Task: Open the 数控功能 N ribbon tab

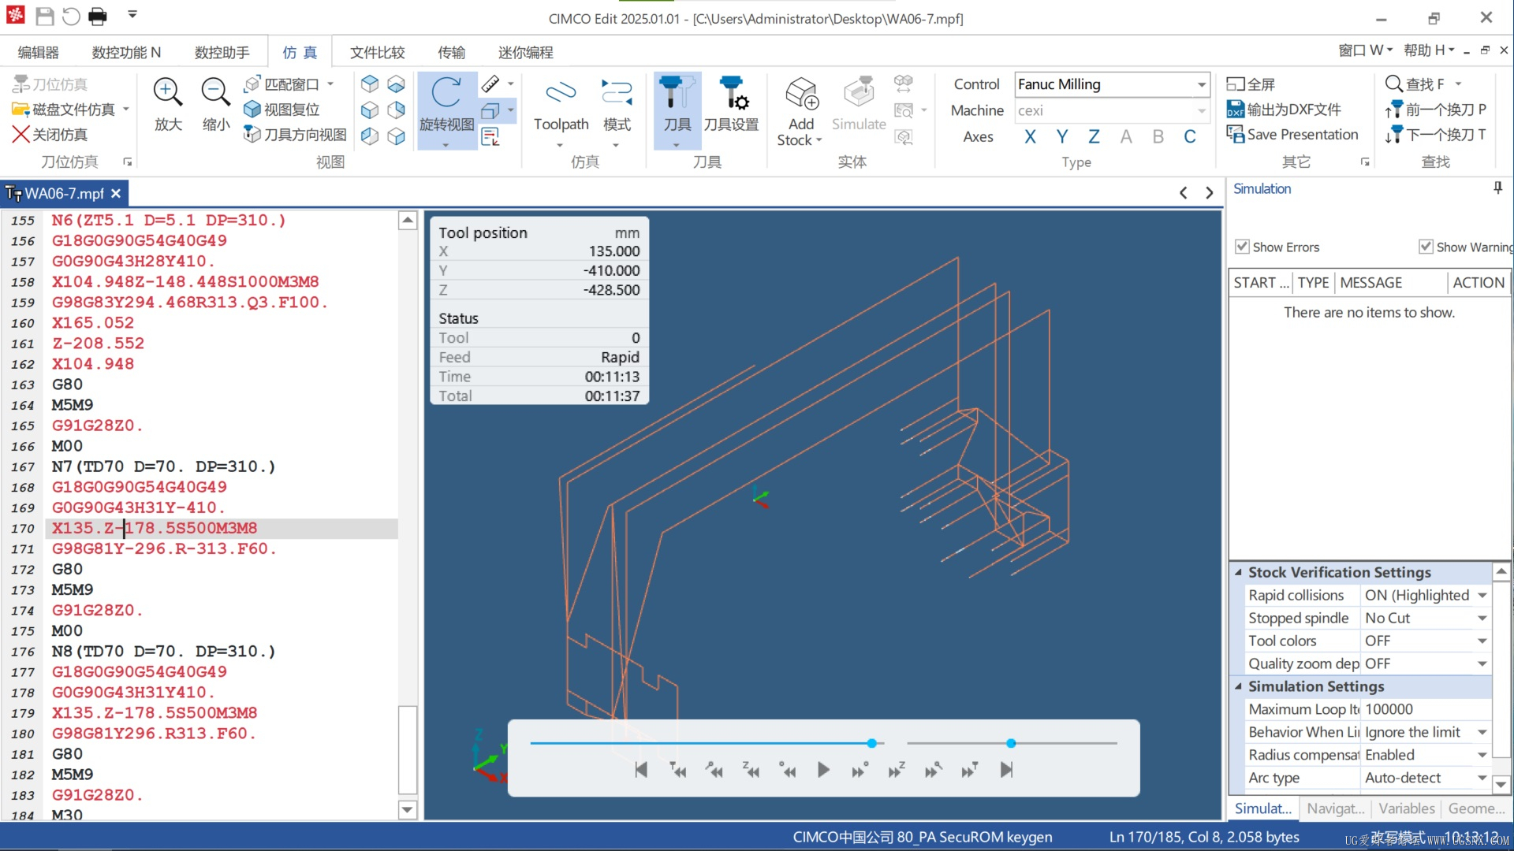Action: (x=126, y=52)
